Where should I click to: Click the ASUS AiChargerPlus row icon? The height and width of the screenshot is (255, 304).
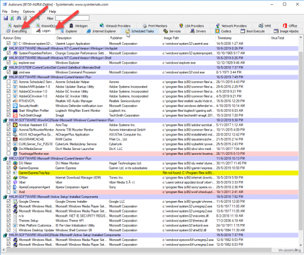coord(15,134)
